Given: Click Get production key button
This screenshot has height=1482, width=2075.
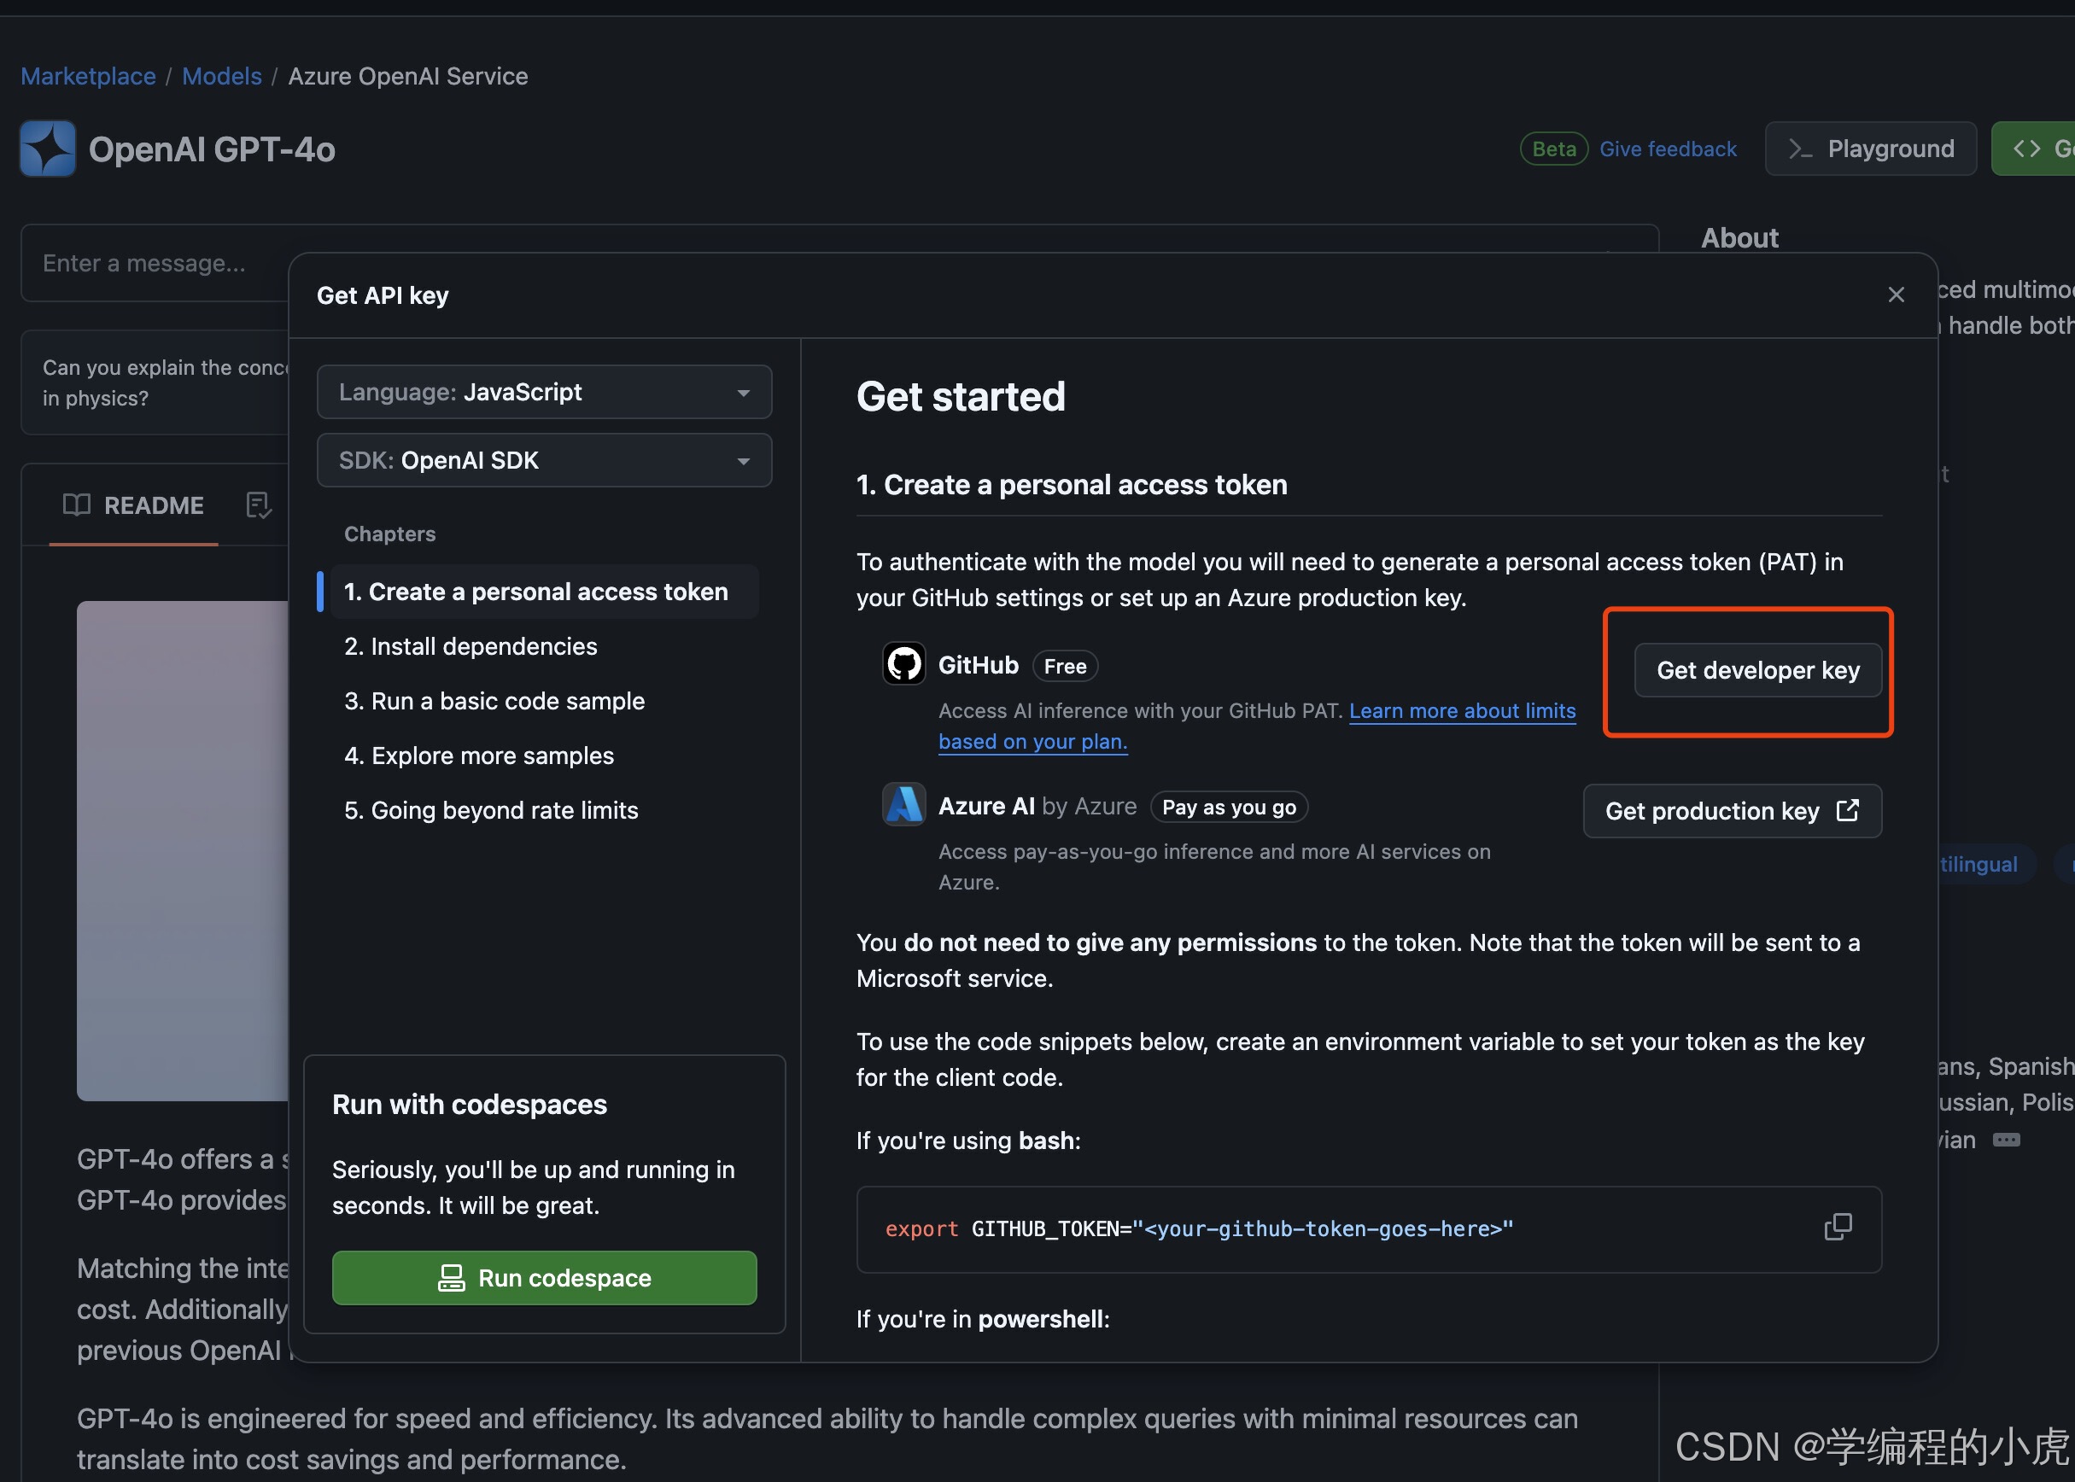Looking at the screenshot, I should [x=1732, y=811].
